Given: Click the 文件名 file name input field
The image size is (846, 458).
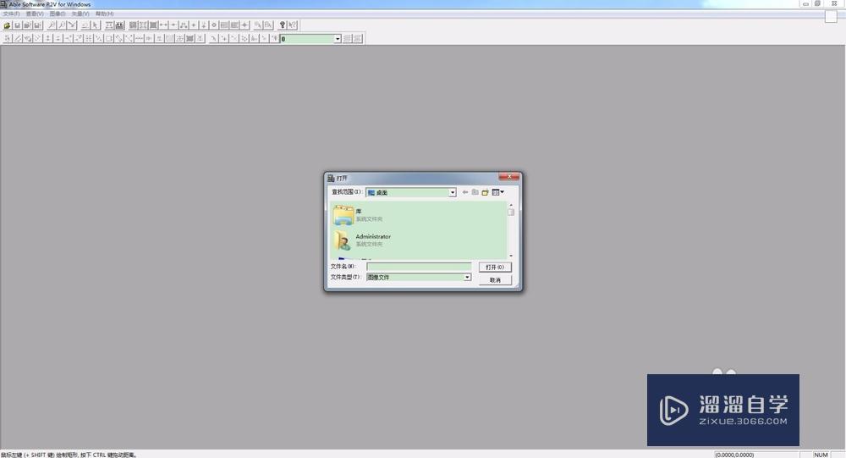Looking at the screenshot, I should pyautogui.click(x=419, y=267).
